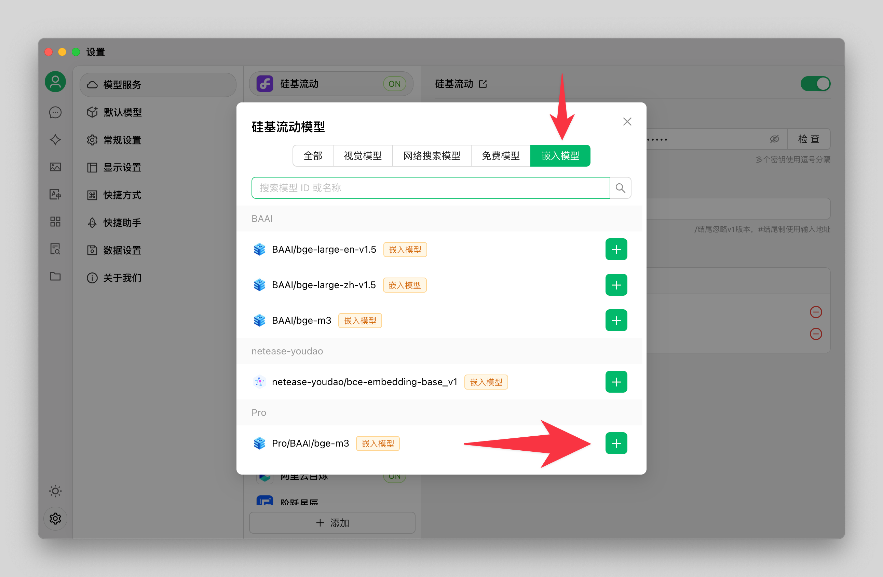Open the knowledge base sidebar icon
The height and width of the screenshot is (577, 883).
point(55,249)
